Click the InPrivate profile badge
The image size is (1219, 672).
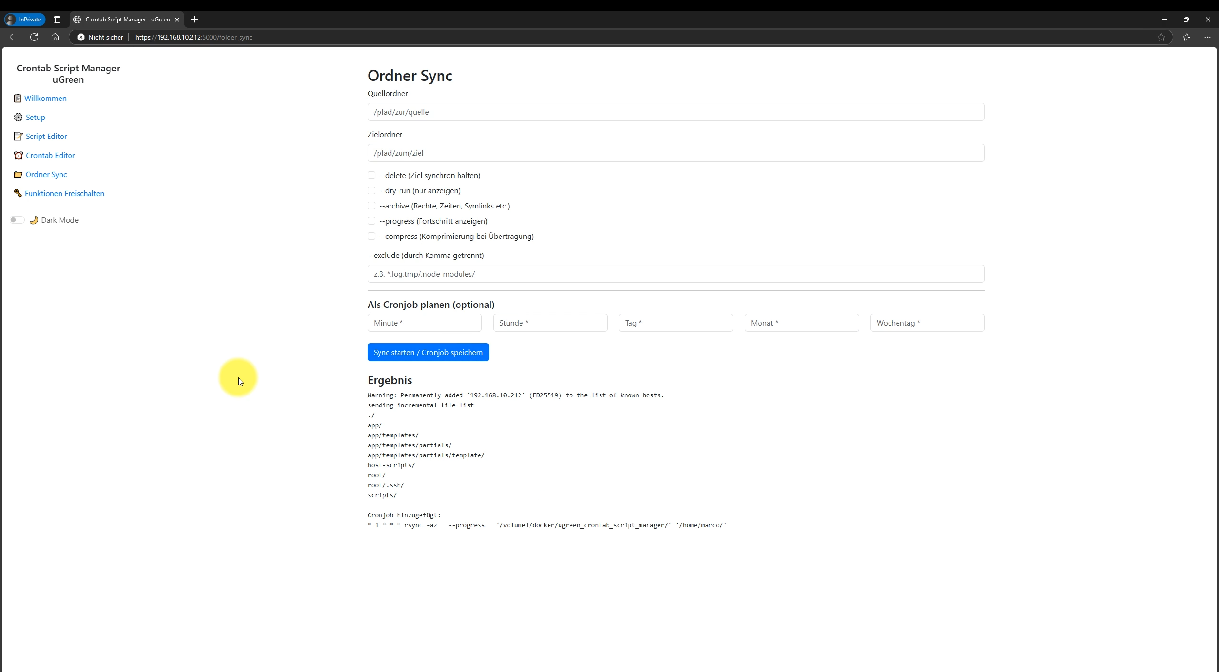point(25,20)
